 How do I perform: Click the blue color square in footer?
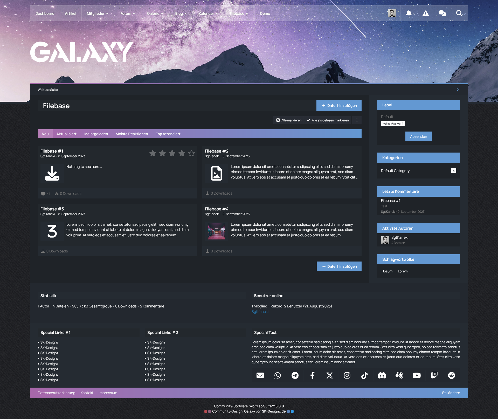tap(292, 411)
